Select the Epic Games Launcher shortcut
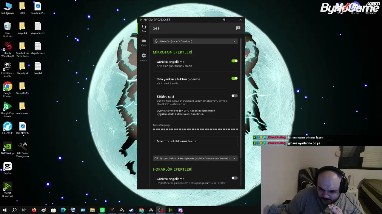 (x=7, y=70)
